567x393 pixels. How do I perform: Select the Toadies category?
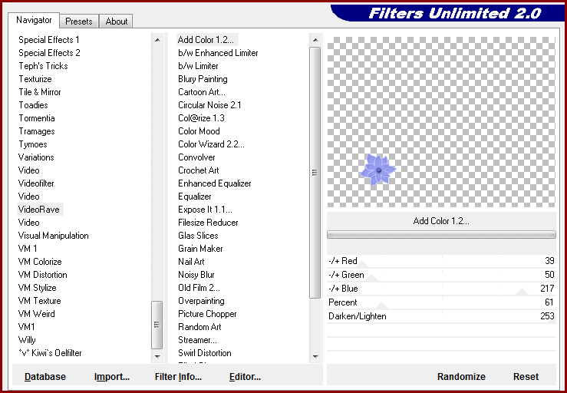pos(33,105)
